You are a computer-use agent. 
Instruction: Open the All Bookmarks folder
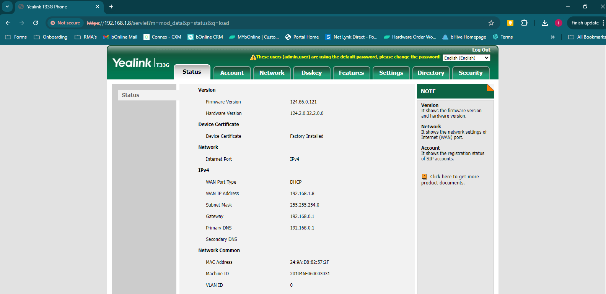click(x=587, y=37)
